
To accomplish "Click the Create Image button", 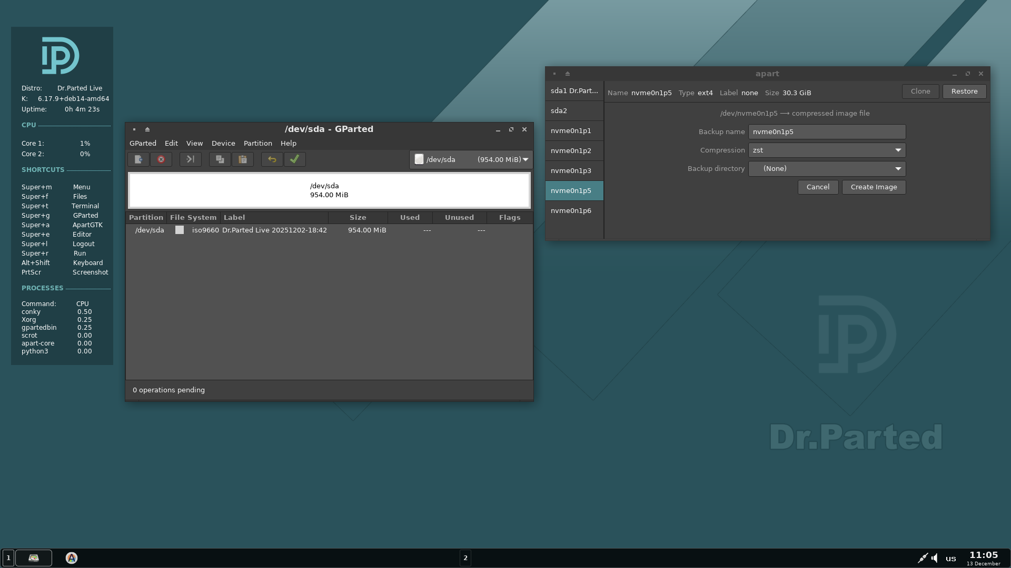I will click(874, 187).
